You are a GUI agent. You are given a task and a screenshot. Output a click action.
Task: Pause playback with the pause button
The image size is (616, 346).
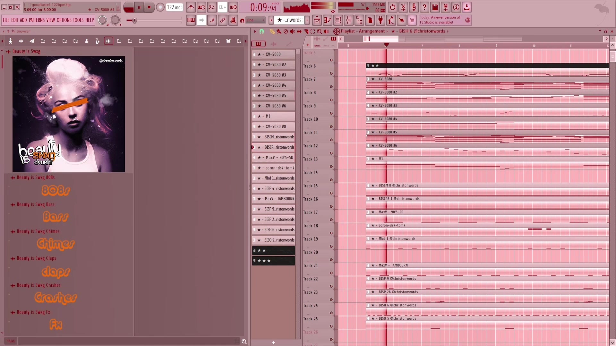point(139,7)
